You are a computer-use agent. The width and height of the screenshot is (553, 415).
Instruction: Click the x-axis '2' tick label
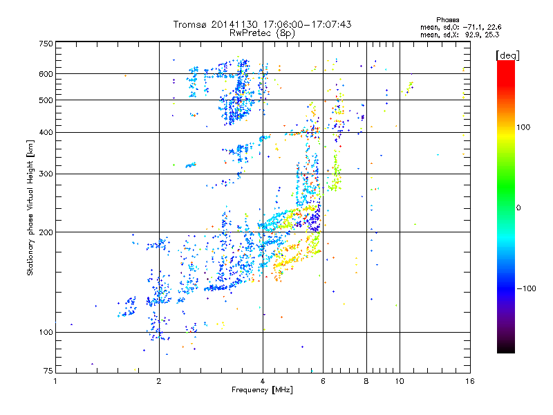[x=159, y=381]
